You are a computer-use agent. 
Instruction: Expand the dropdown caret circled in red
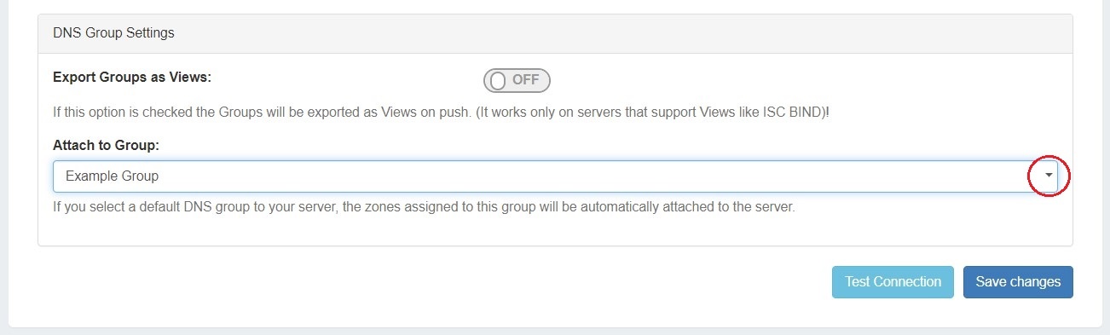[x=1049, y=176]
